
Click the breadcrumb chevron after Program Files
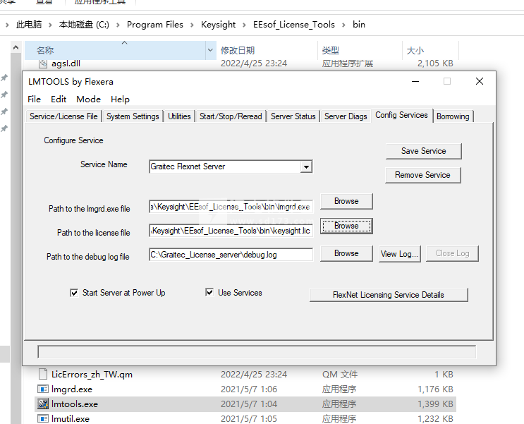click(192, 25)
